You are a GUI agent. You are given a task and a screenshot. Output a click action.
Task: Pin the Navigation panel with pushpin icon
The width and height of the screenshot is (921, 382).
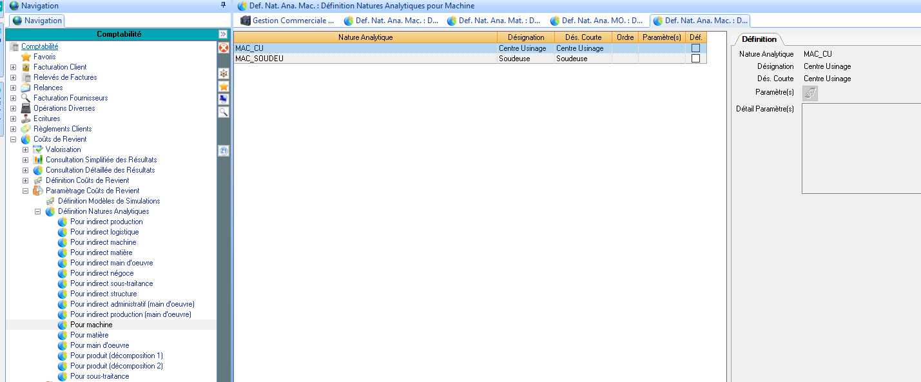pyautogui.click(x=223, y=5)
